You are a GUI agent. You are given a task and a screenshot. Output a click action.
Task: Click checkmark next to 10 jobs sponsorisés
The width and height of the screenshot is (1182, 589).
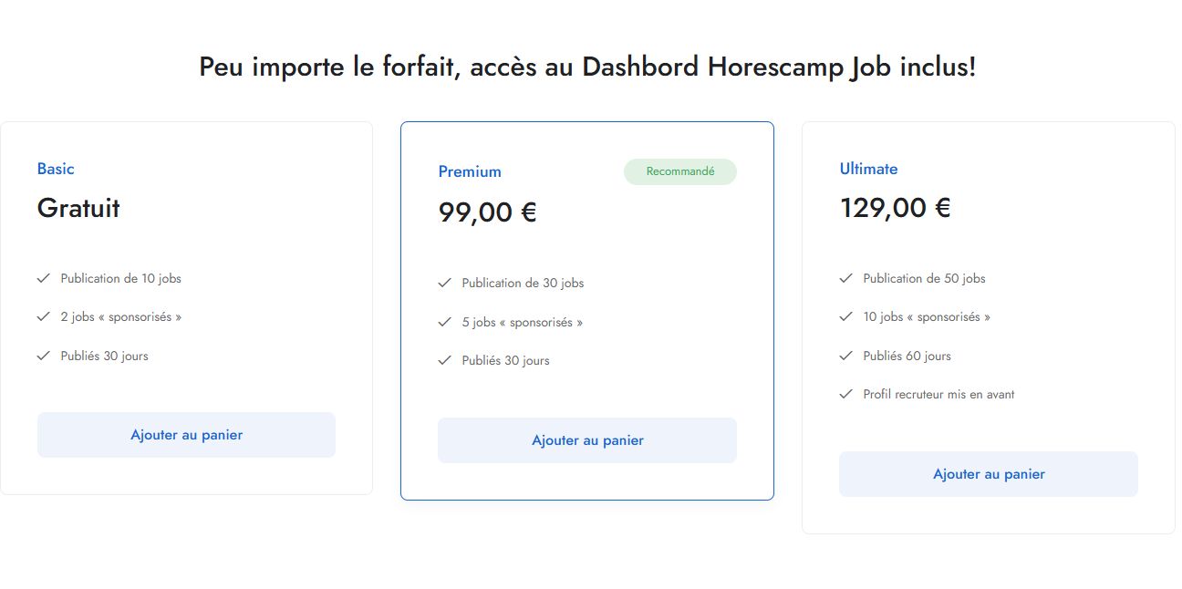point(845,316)
